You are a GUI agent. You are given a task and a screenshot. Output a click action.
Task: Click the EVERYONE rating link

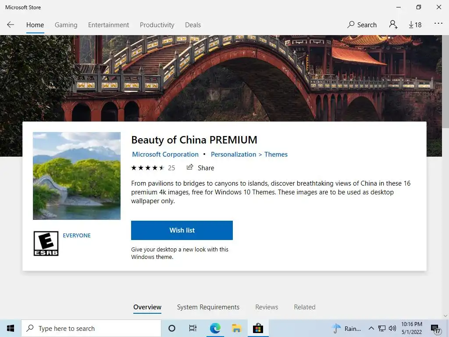tap(77, 236)
